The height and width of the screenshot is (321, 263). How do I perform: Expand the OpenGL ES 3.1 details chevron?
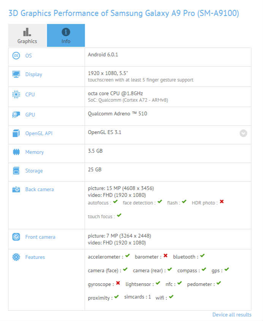click(x=243, y=133)
